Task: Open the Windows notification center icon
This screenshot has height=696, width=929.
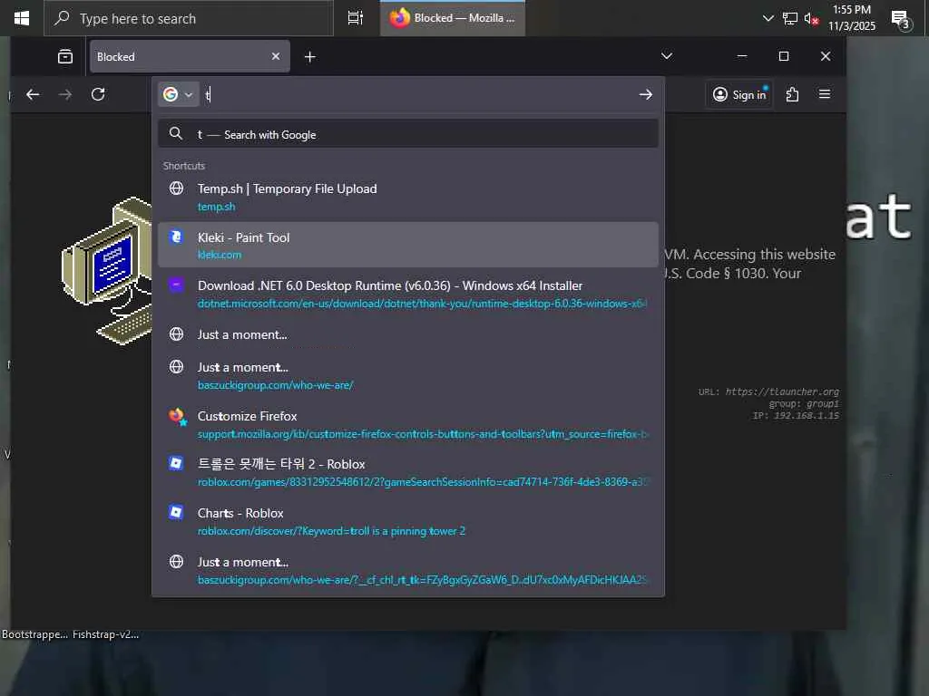Action: point(901,20)
